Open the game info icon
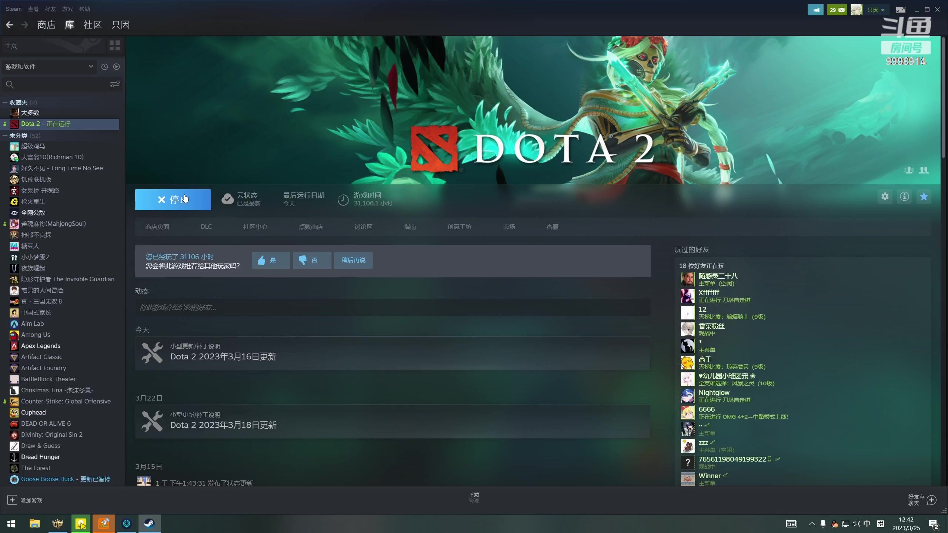948x533 pixels. click(905, 197)
